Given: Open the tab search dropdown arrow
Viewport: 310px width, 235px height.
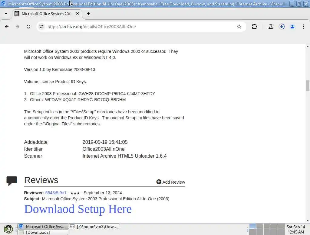Looking at the screenshot, I should (x=6, y=14).
